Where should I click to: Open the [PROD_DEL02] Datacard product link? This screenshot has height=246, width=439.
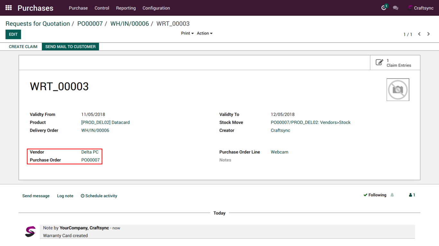(105, 122)
